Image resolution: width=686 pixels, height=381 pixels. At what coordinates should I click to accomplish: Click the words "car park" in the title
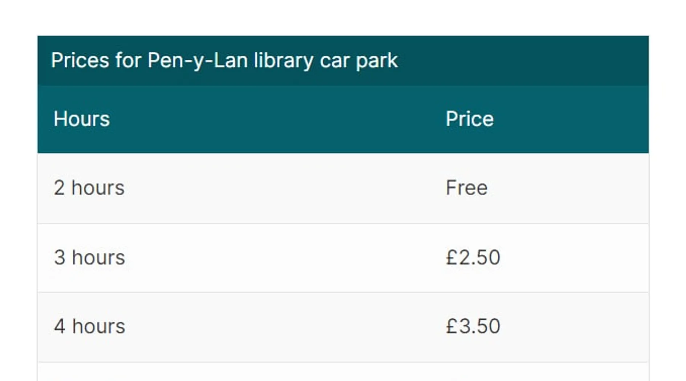[x=359, y=61]
